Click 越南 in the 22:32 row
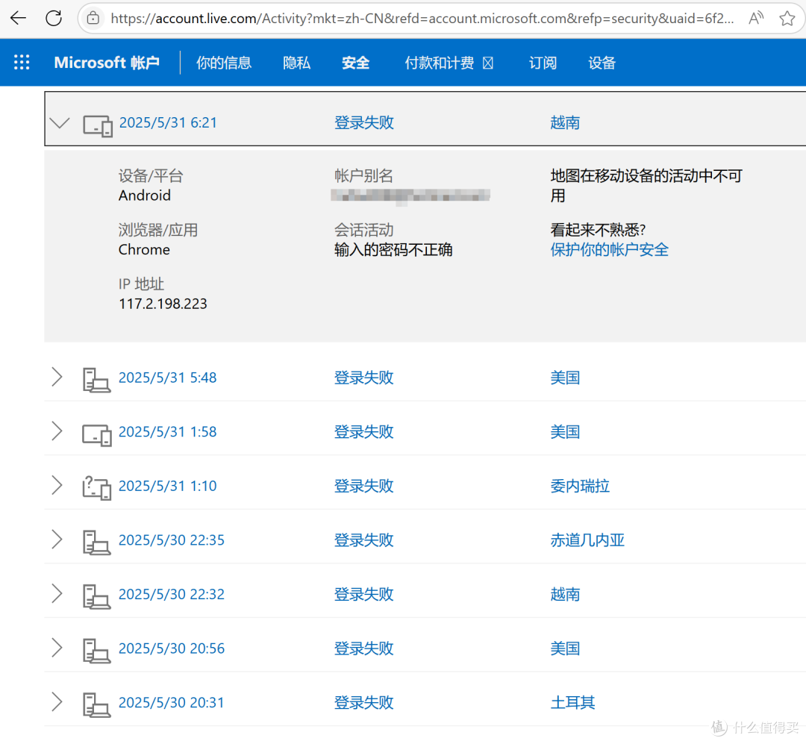 565,594
